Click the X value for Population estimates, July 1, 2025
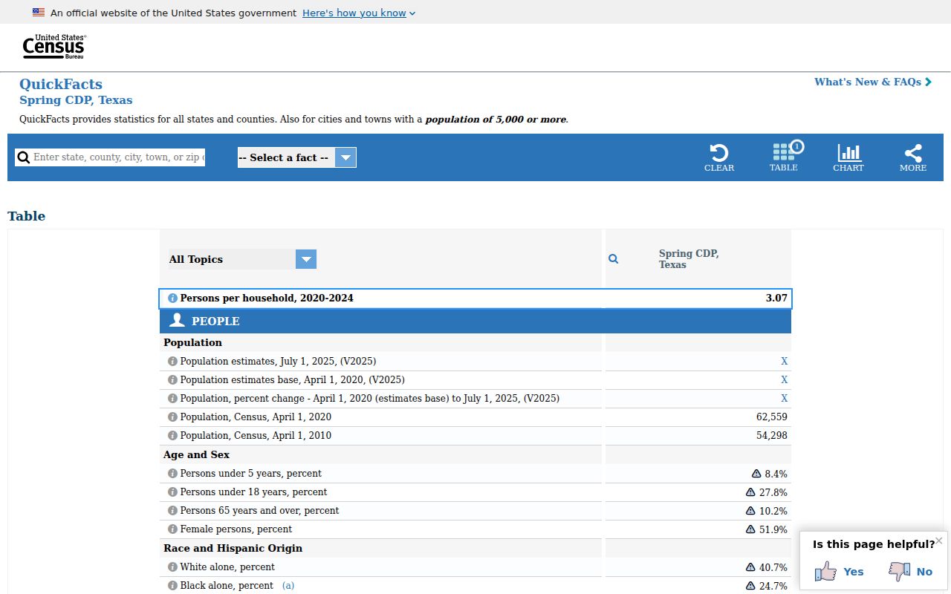This screenshot has width=951, height=594. [x=784, y=362]
